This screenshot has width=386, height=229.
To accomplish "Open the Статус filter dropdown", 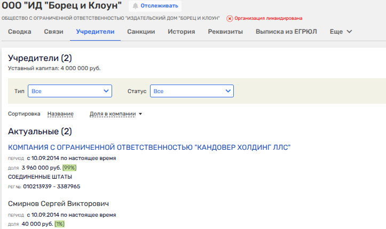I will tap(191, 91).
